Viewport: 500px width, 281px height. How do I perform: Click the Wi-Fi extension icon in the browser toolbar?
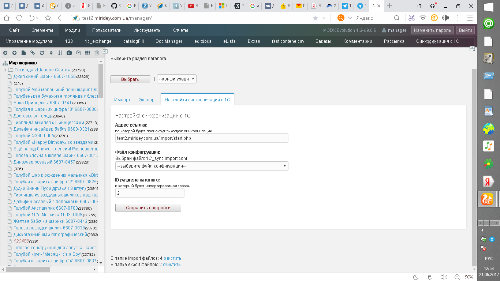(423, 18)
